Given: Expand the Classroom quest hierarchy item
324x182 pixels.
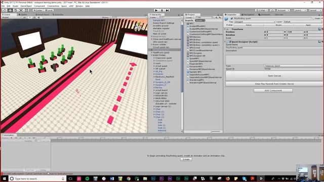Looking at the screenshot, I should coord(154,58).
